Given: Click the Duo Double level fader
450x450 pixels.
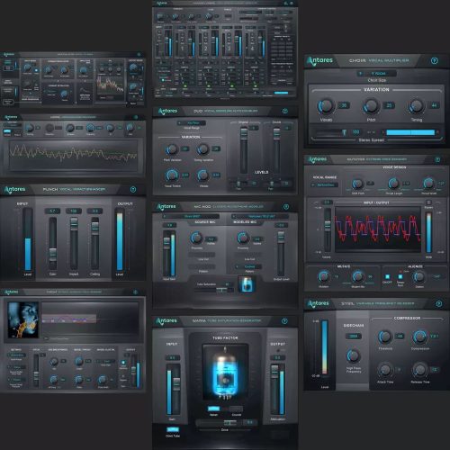Looking at the screenshot, I should (x=276, y=133).
